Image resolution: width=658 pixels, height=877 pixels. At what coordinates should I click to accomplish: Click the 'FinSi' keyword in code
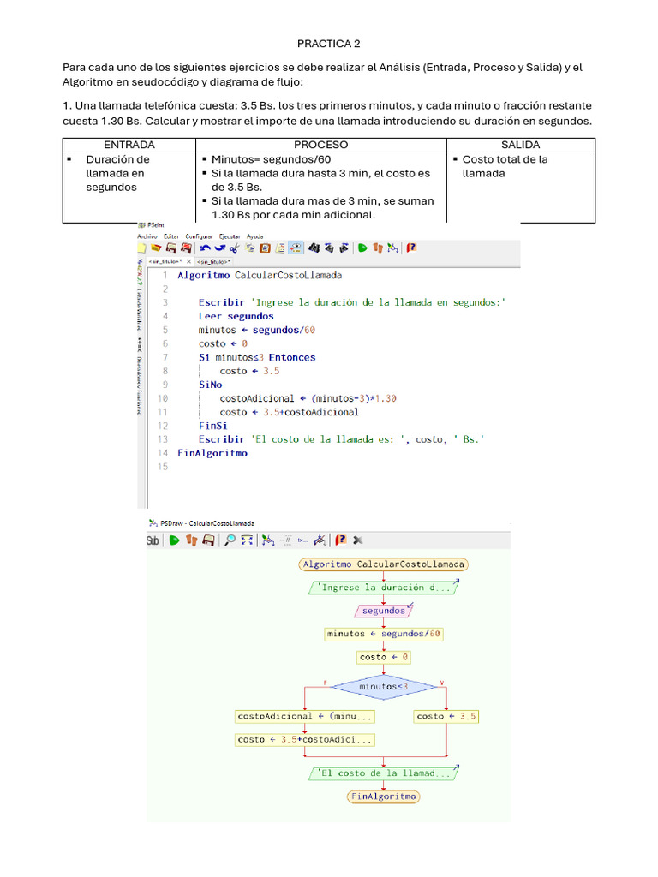(212, 426)
